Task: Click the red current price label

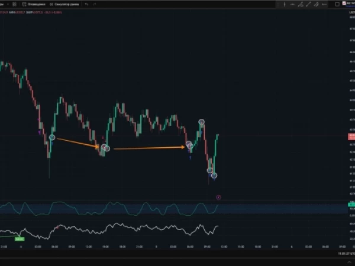Action: [x=351, y=137]
